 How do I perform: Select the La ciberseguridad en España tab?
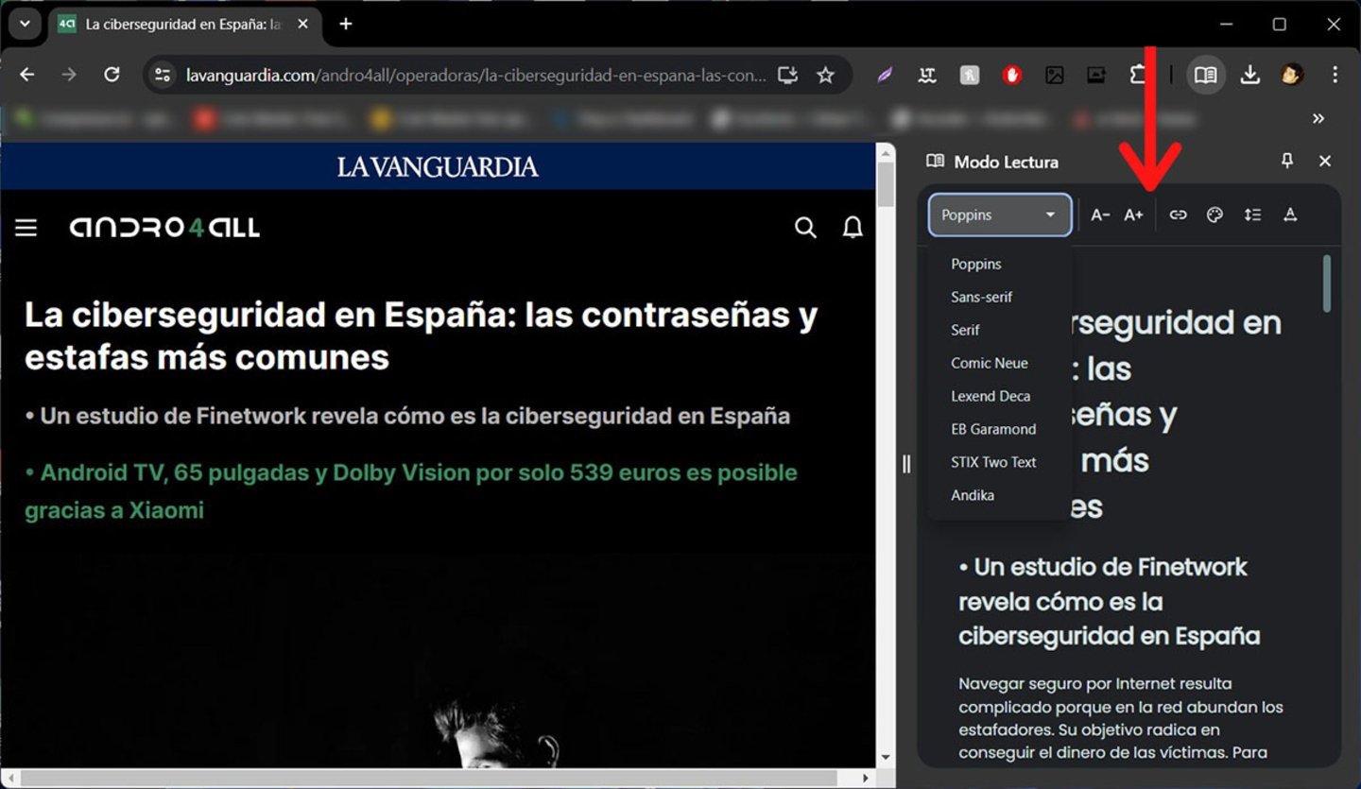point(184,24)
